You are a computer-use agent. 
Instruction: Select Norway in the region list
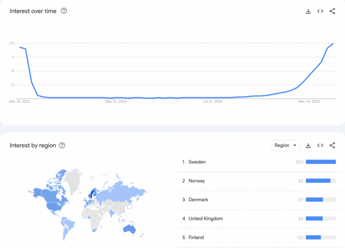tap(197, 181)
